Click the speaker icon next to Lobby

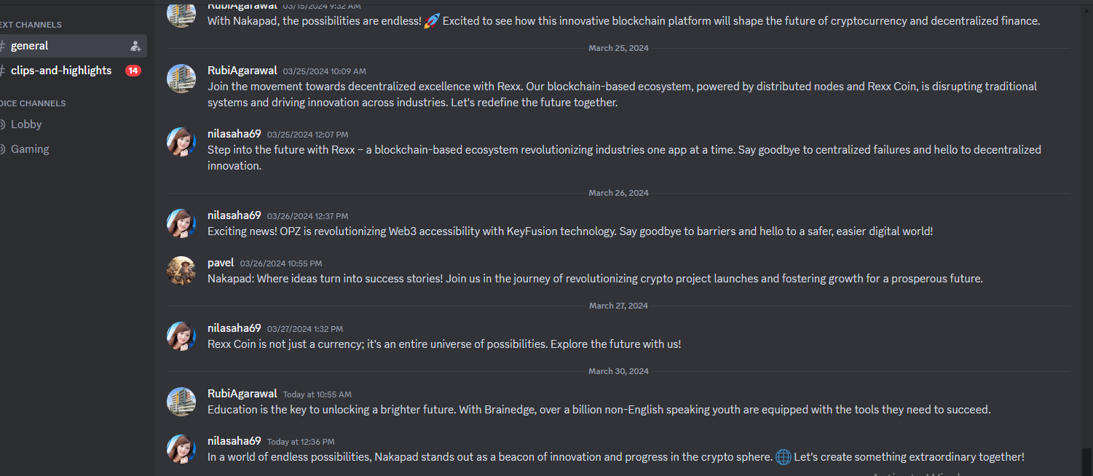[x=3, y=124]
